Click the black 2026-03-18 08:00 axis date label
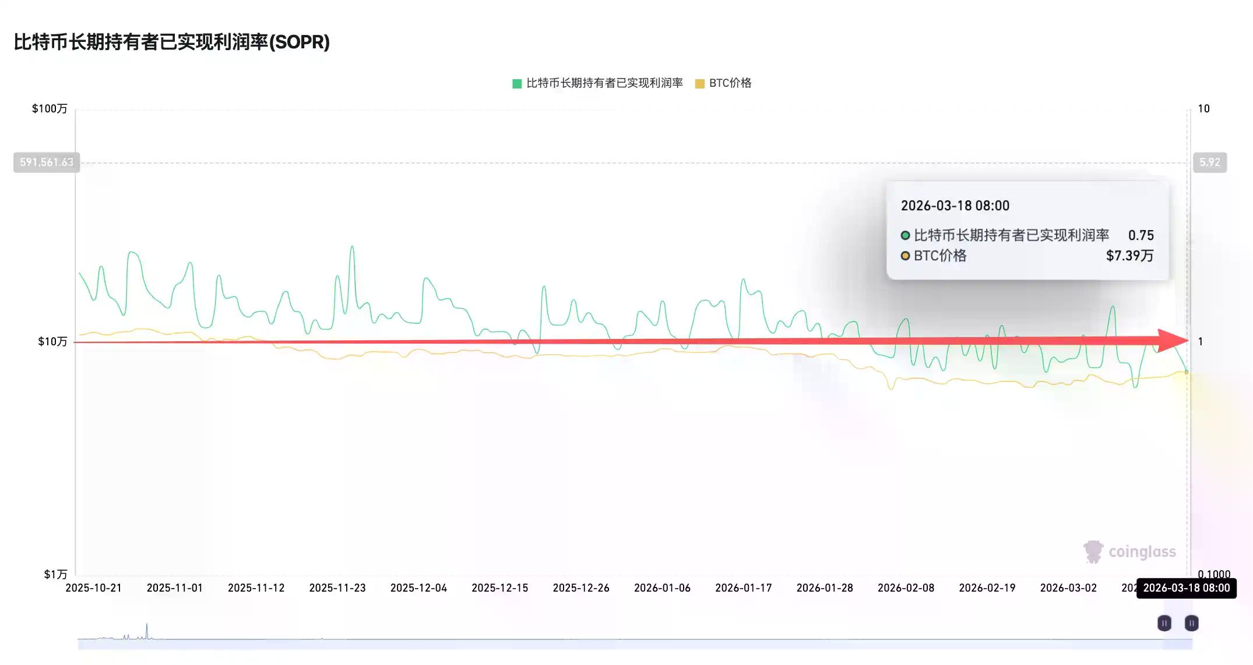Viewport: 1253px width, 665px height. tap(1186, 588)
